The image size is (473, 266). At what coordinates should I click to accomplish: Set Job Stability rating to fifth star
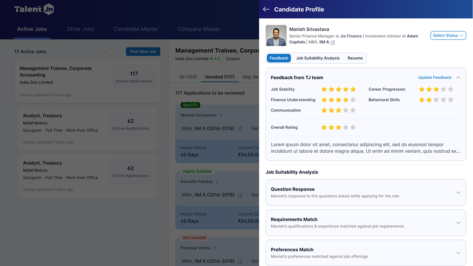[353, 89]
